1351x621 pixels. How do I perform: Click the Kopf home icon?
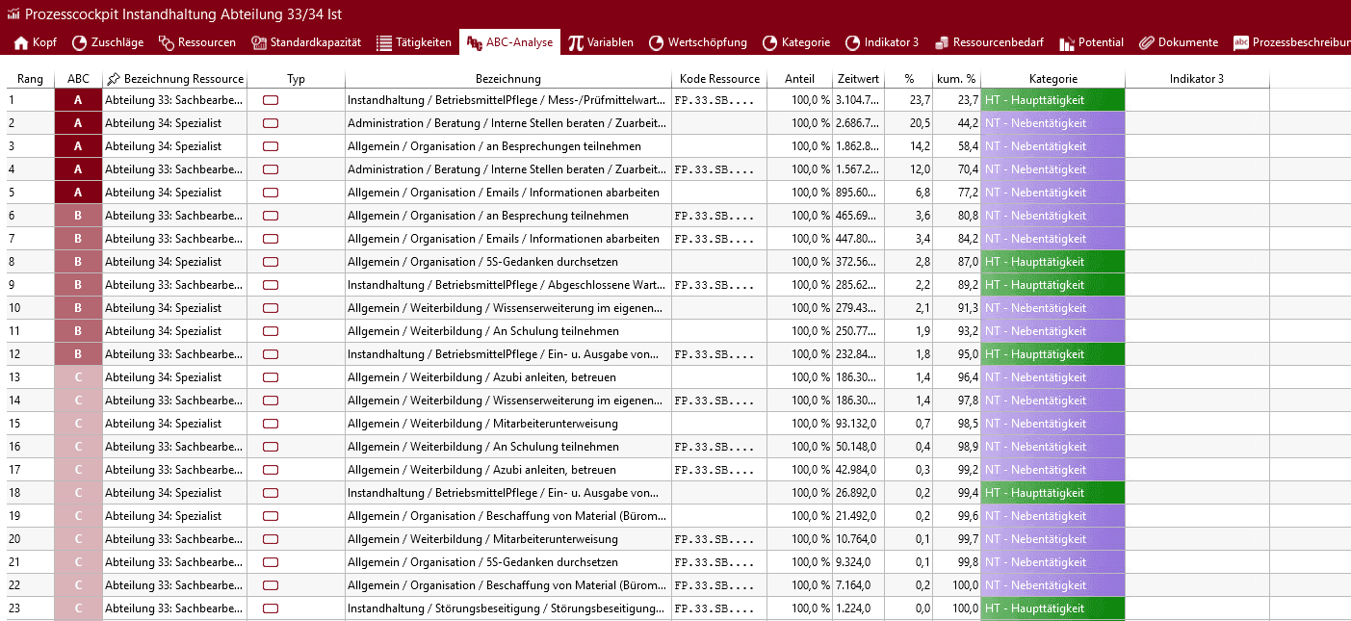click(x=20, y=42)
